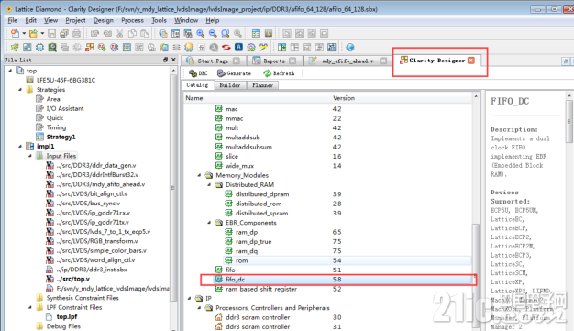Click the Netlist View magnifier-chip icon

click(52, 48)
